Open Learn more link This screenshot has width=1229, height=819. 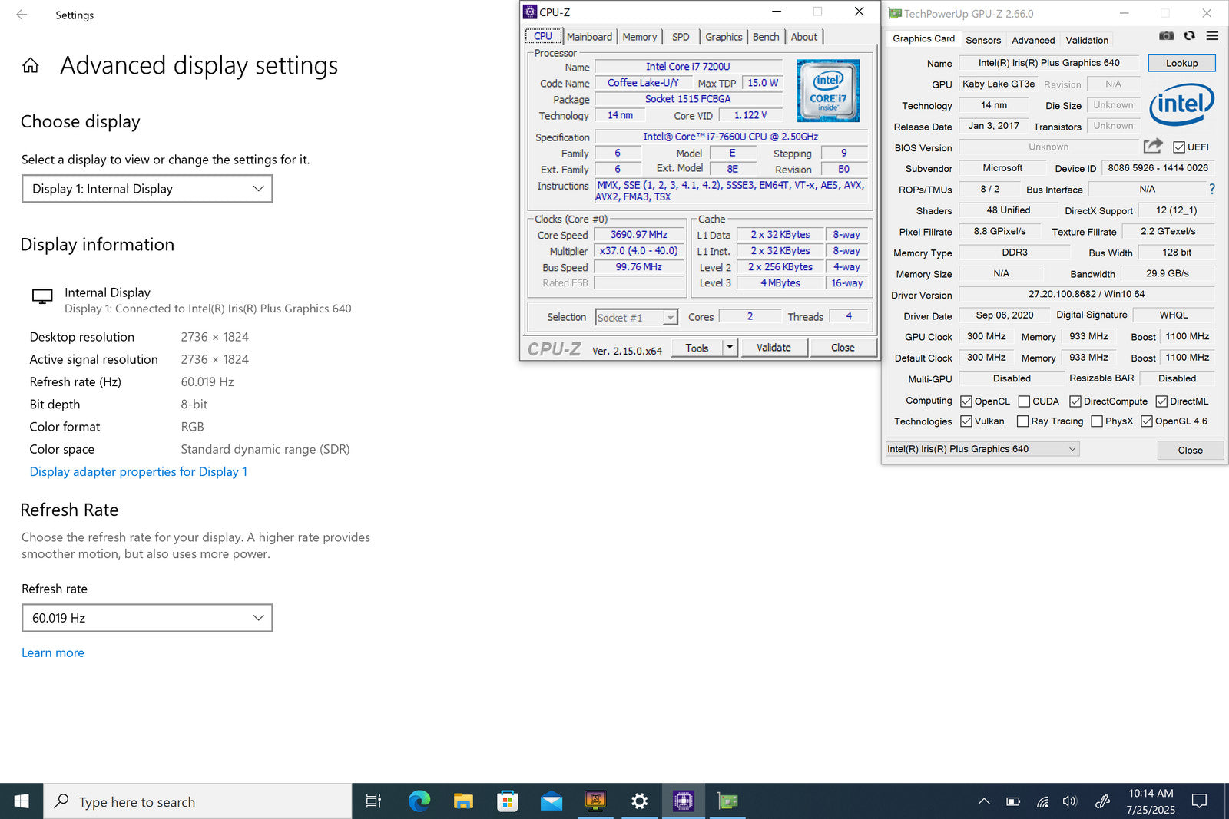(53, 652)
